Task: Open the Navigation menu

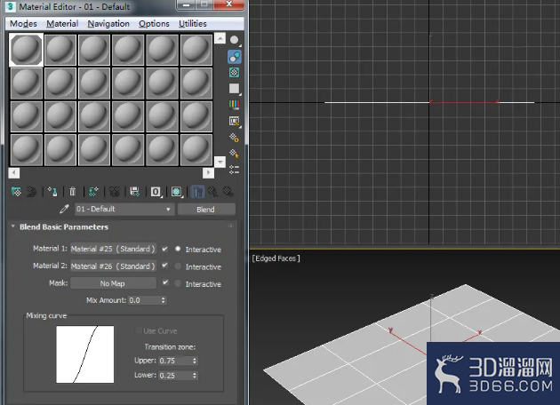Action: pos(108,24)
